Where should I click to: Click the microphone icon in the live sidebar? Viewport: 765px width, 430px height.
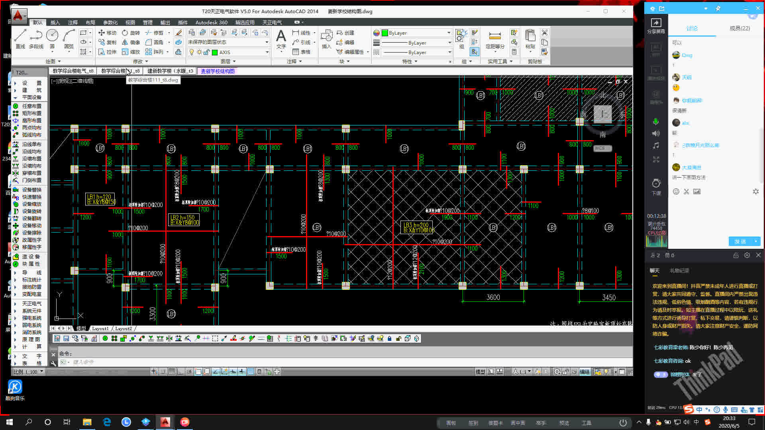coord(656,121)
